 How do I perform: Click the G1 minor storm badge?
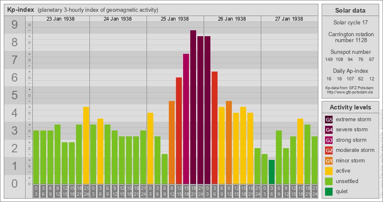(329, 161)
